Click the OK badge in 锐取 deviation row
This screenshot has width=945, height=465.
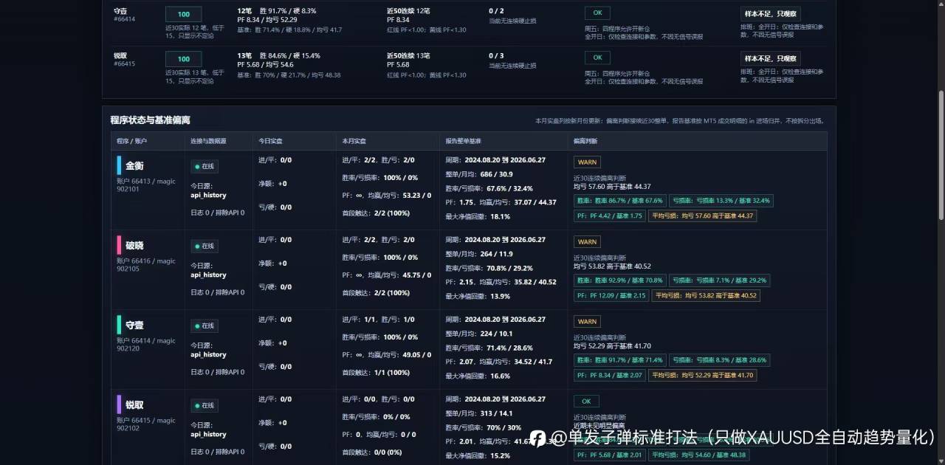click(x=586, y=402)
